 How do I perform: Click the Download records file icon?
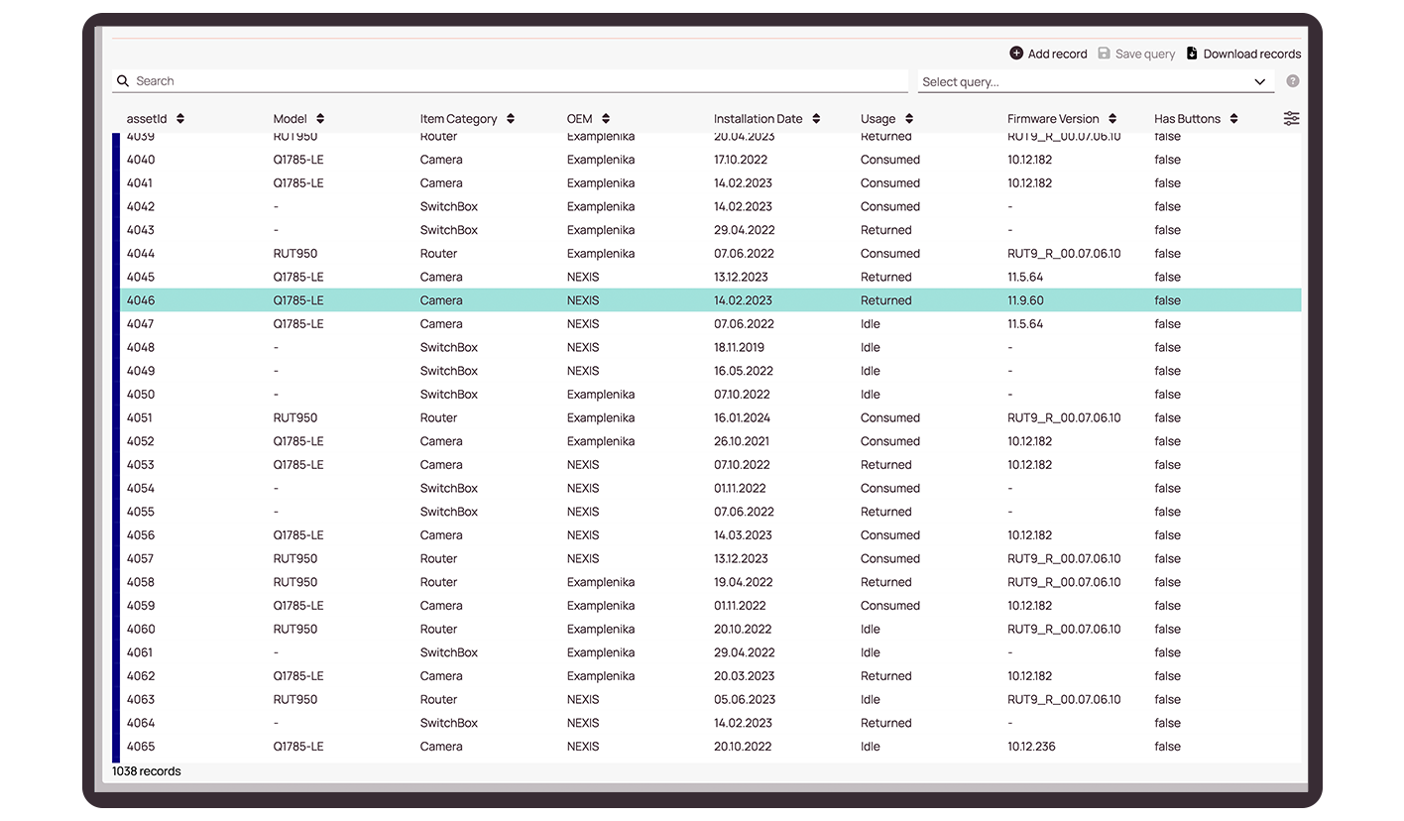(1192, 54)
